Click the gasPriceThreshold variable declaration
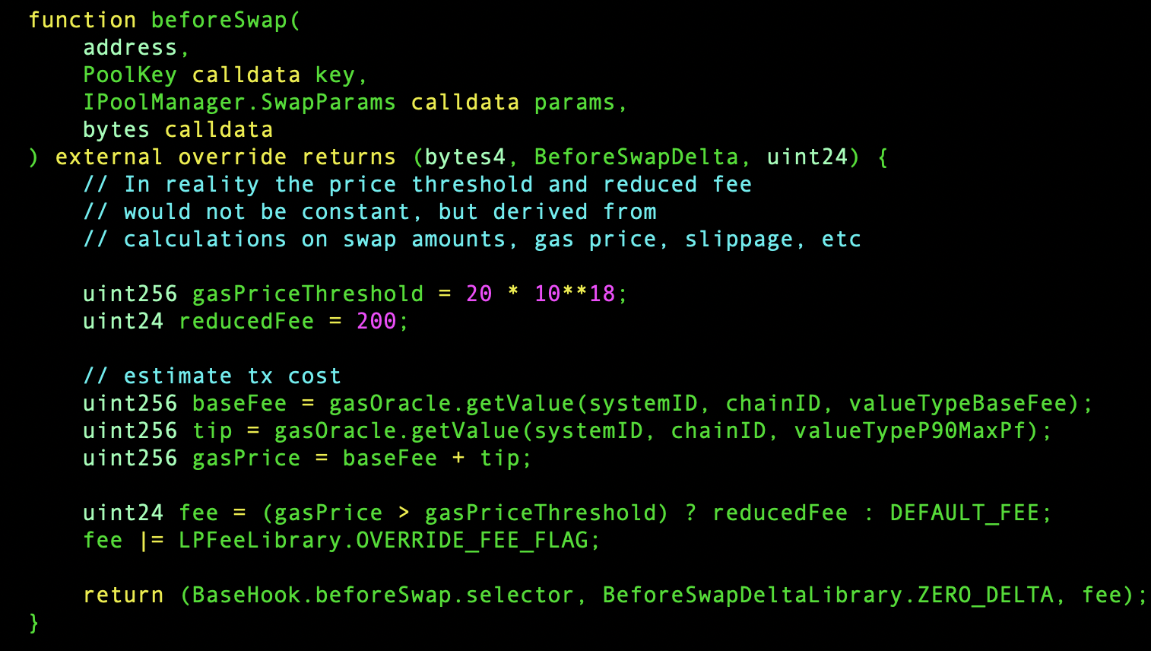The width and height of the screenshot is (1151, 651). click(x=308, y=294)
